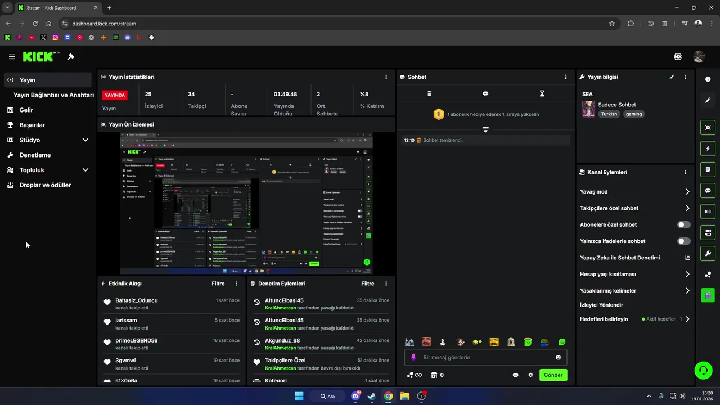Open the emoji picker in message box
The width and height of the screenshot is (720, 405).
(x=559, y=357)
